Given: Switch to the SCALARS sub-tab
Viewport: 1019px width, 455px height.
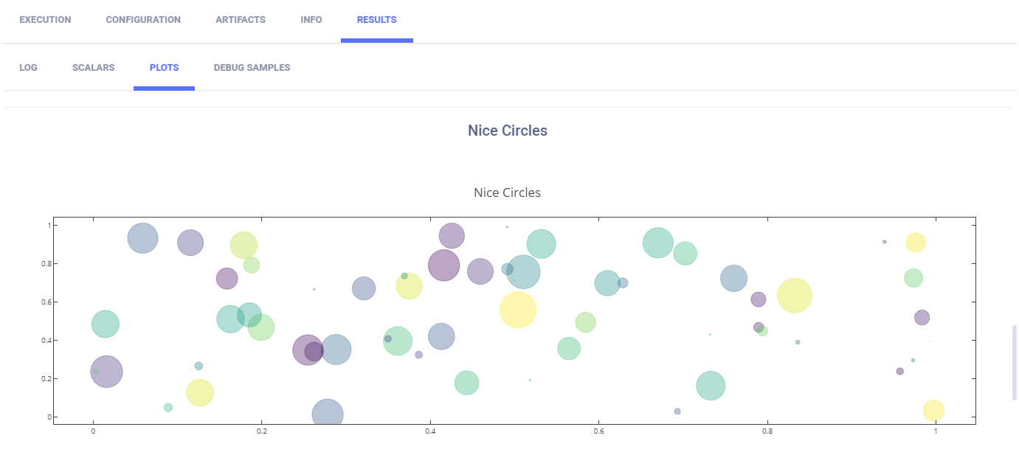Looking at the screenshot, I should click(x=94, y=68).
